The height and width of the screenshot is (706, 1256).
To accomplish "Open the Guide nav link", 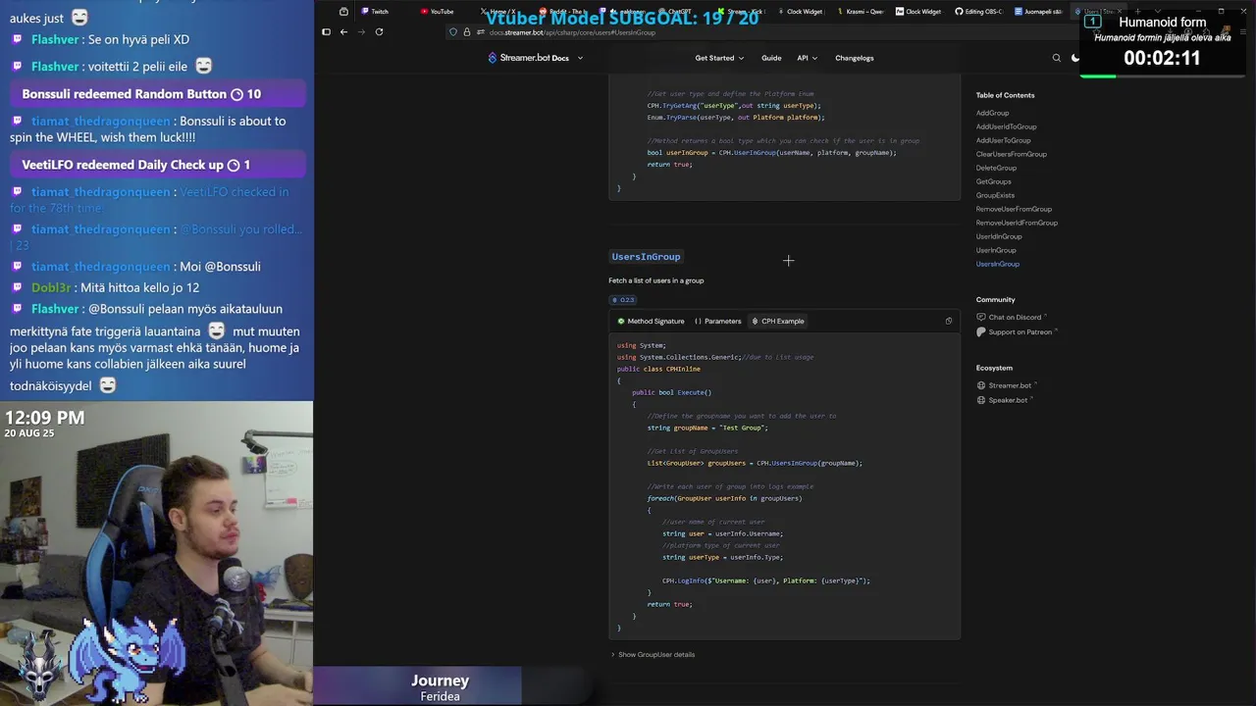I will [x=771, y=58].
